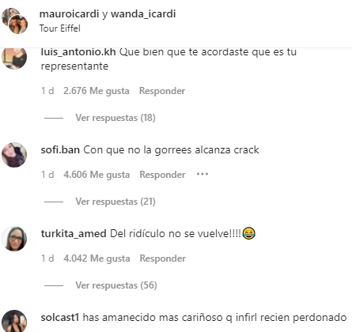Open the solcast1 username link

click(60, 317)
